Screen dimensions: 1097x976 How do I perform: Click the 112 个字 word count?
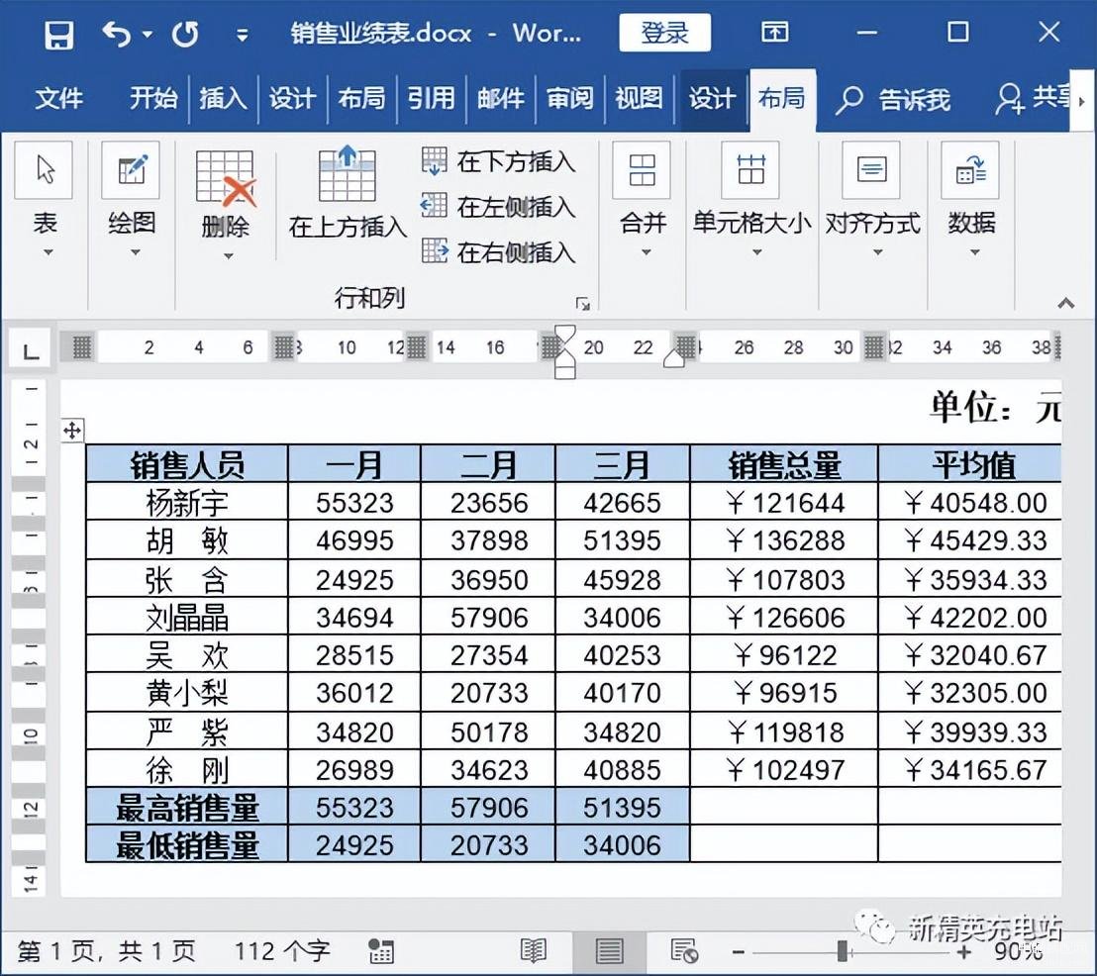tap(281, 951)
